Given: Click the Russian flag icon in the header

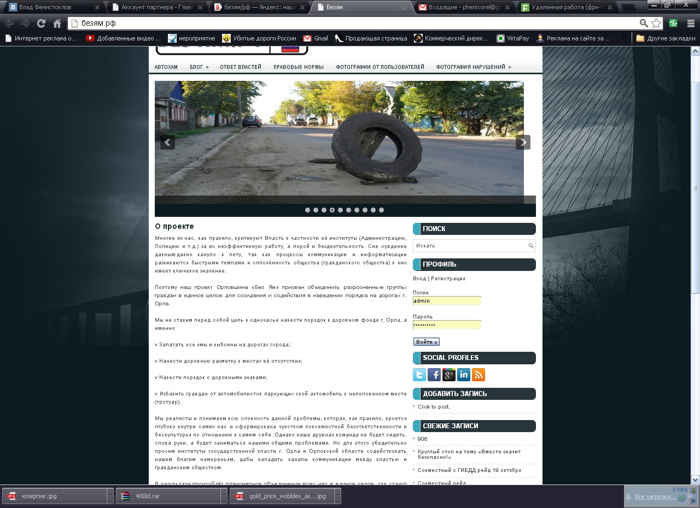Looking at the screenshot, I should click(x=290, y=50).
